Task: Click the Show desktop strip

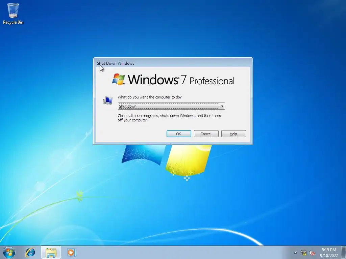Action: coord(344,252)
